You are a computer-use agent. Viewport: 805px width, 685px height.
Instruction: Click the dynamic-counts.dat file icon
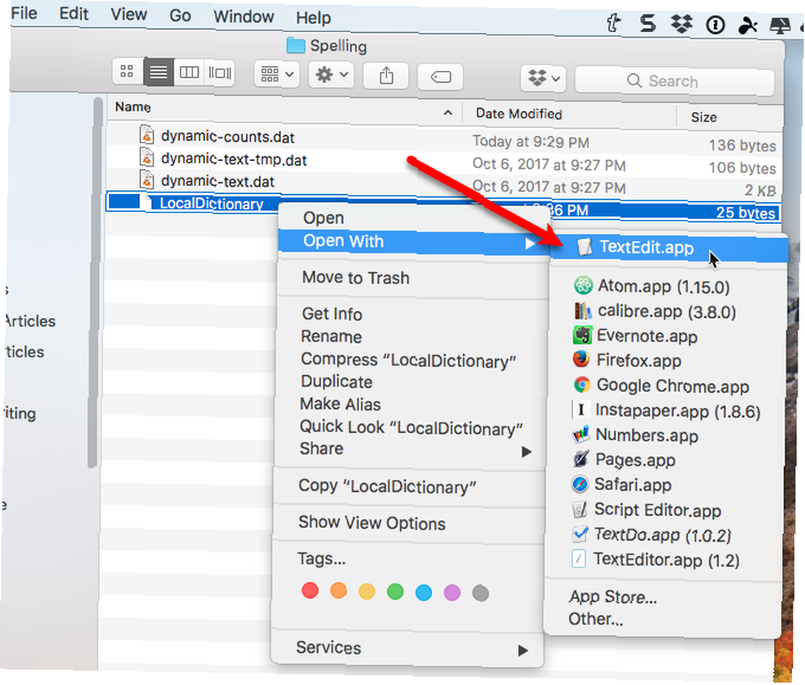click(x=147, y=134)
